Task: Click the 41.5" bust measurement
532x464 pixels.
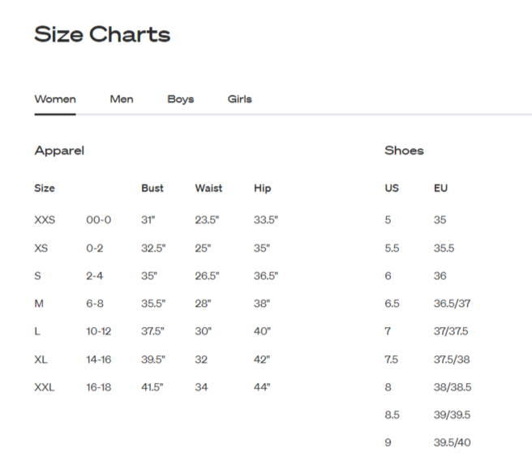Action: 152,387
